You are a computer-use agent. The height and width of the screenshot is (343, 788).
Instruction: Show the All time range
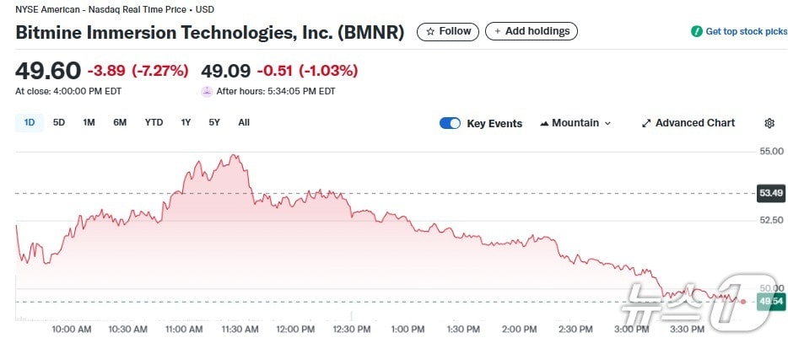click(x=244, y=122)
